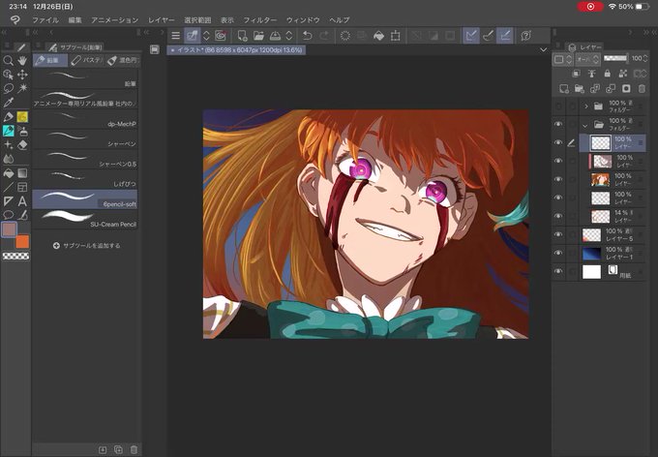The width and height of the screenshot is (658, 457).
Task: Hide レイヤー 1 with its eye icon
Action: click(558, 253)
